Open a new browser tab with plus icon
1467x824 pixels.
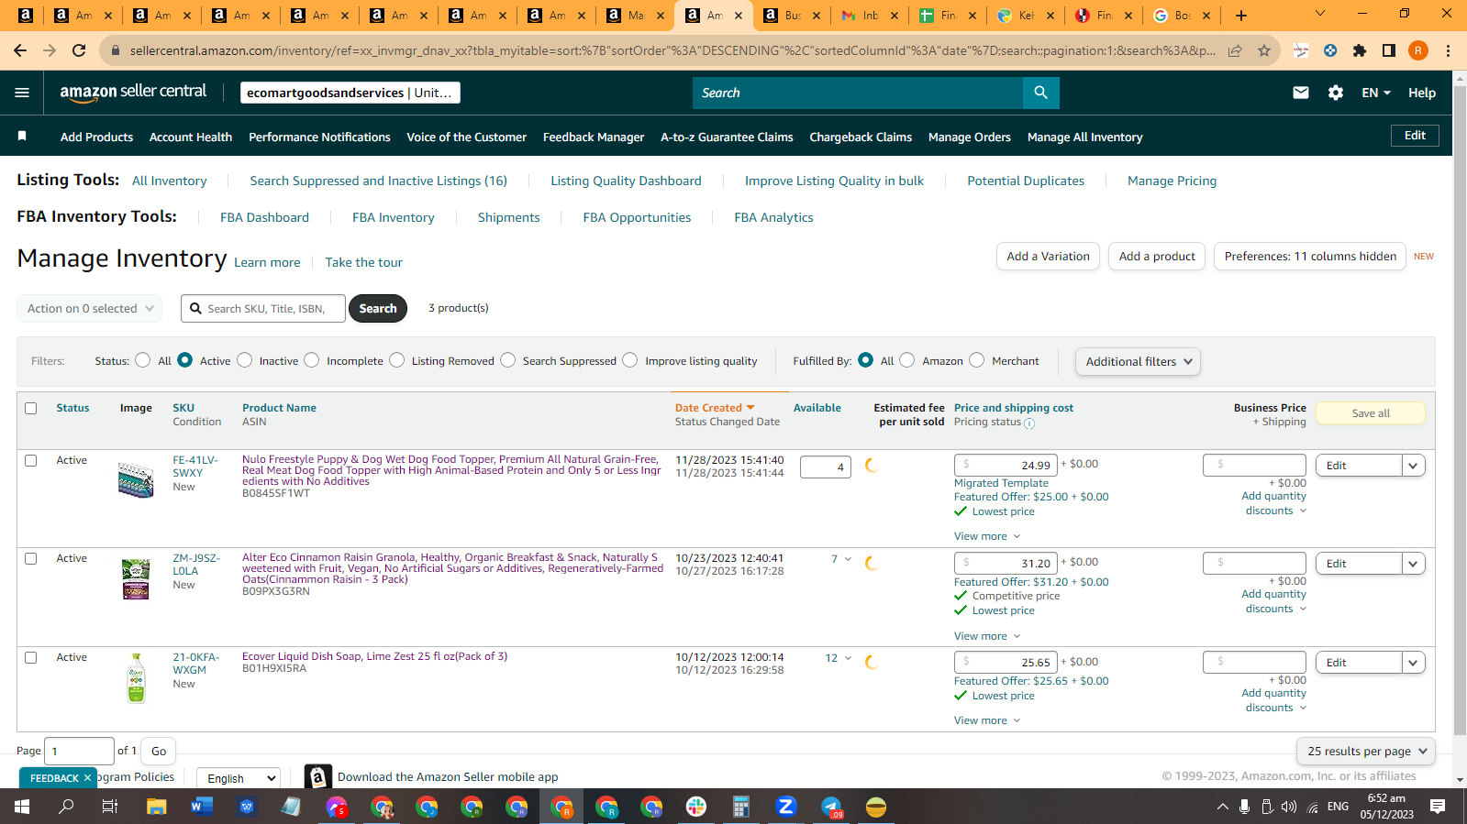click(1240, 16)
